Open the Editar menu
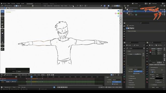This screenshot has width=166, height=93. (9, 3)
